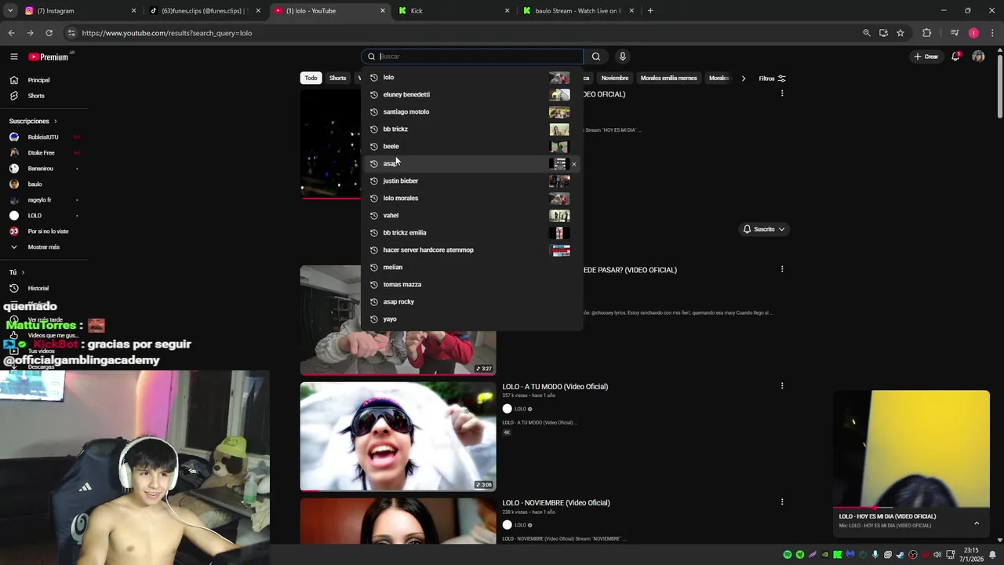1004x565 pixels.
Task: Show more filter chips with the right arrow
Action: pos(743,78)
